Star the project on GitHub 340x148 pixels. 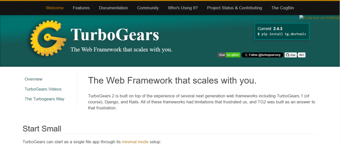291,55
